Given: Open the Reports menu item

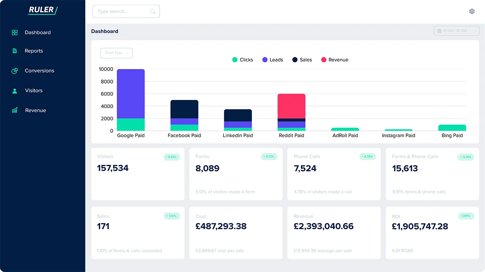Looking at the screenshot, I should tap(34, 51).
